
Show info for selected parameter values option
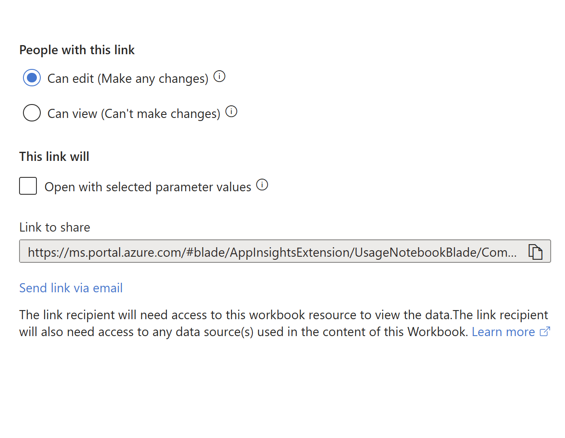(x=262, y=185)
